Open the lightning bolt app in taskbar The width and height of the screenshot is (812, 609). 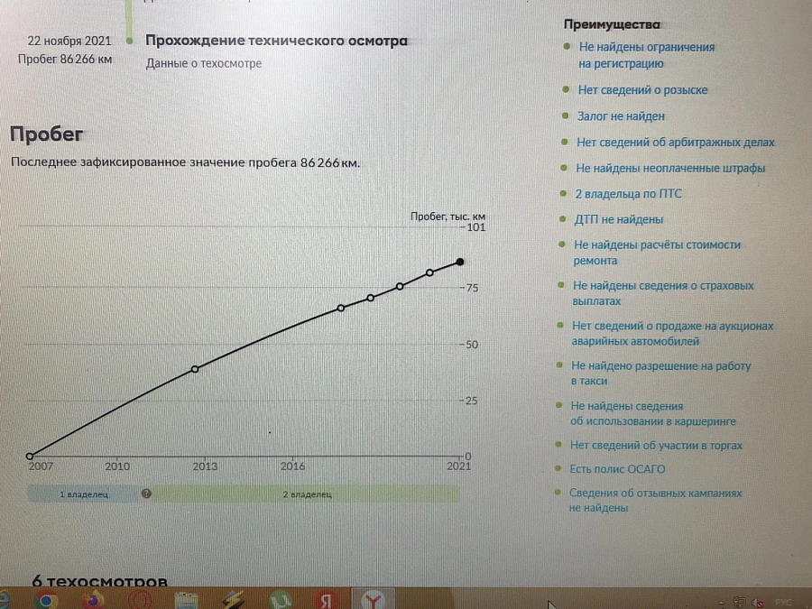click(234, 601)
